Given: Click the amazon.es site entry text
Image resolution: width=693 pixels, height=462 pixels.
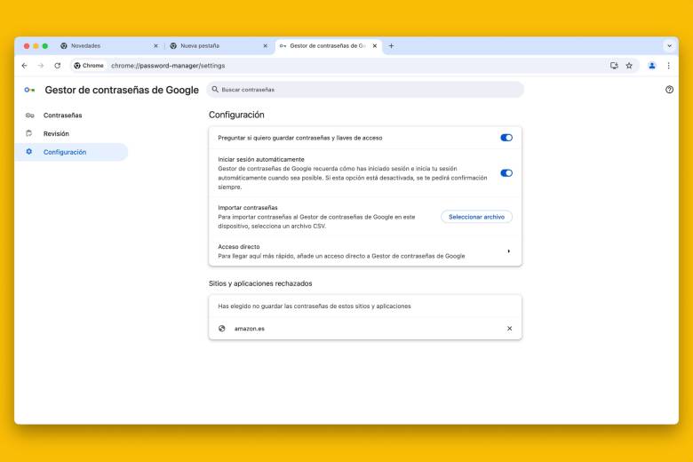Looking at the screenshot, I should (x=250, y=329).
